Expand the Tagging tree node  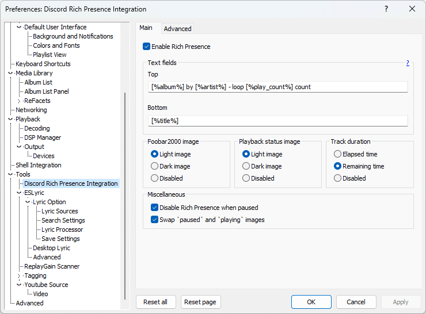(x=19, y=275)
